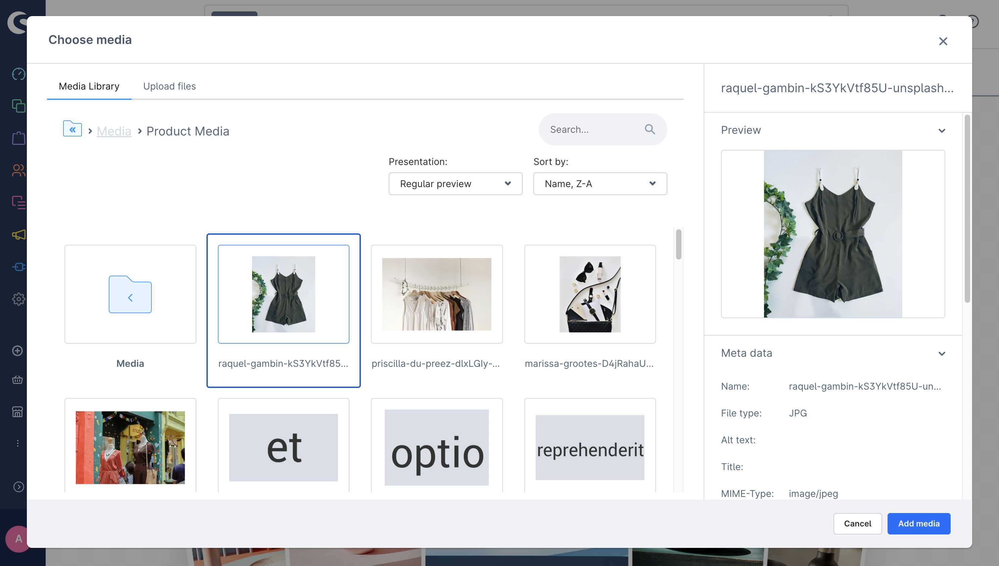
Task: Open the Sort by dropdown
Action: [600, 184]
